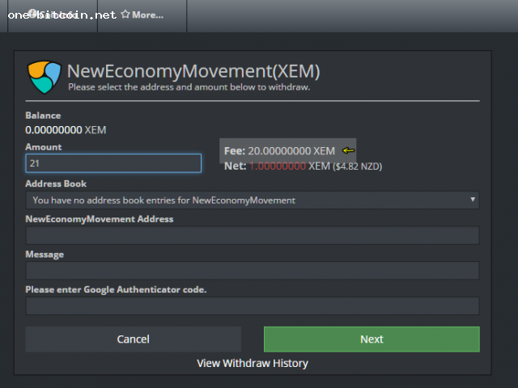Click the Fee: 20.00000000 XEM text
The width and height of the screenshot is (518, 388).
279,151
